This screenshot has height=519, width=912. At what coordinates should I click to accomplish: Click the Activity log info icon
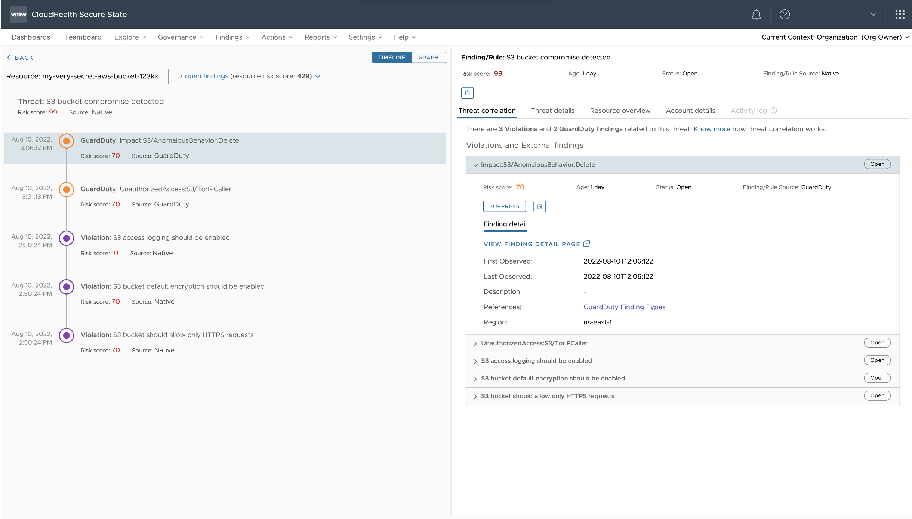click(774, 111)
